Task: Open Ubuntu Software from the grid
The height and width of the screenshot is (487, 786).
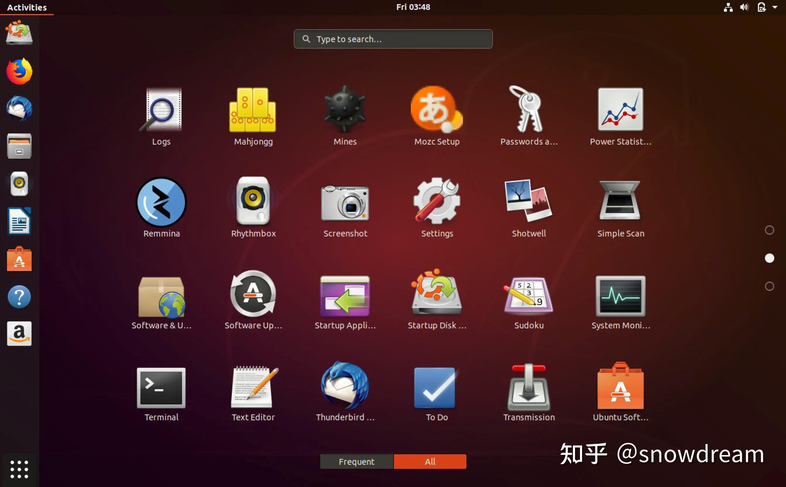Action: pyautogui.click(x=620, y=392)
